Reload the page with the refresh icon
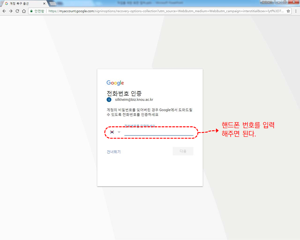Image resolution: width=300 pixels, height=240 pixels. (x=17, y=11)
